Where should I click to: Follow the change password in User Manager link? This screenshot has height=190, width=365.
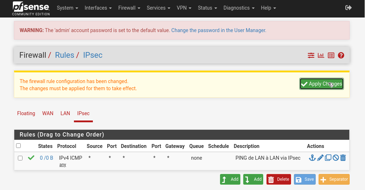pyautogui.click(x=219, y=30)
